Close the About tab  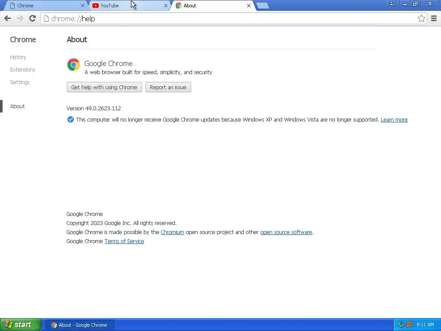(248, 6)
